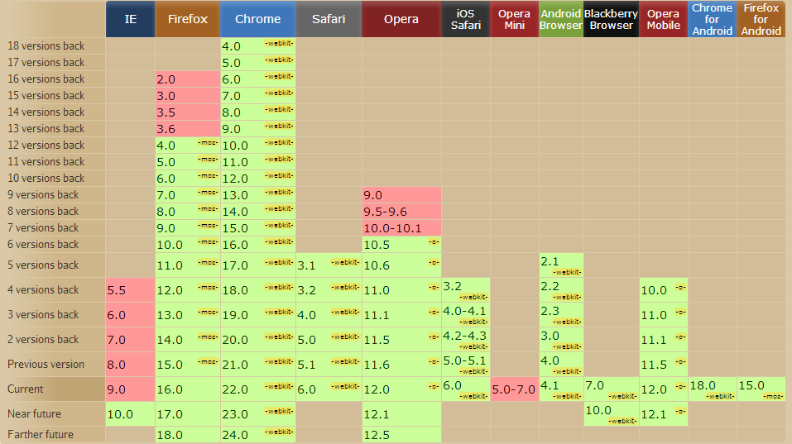The image size is (792, 444).
Task: Select the '16 versions back' row label
Action: click(x=46, y=79)
